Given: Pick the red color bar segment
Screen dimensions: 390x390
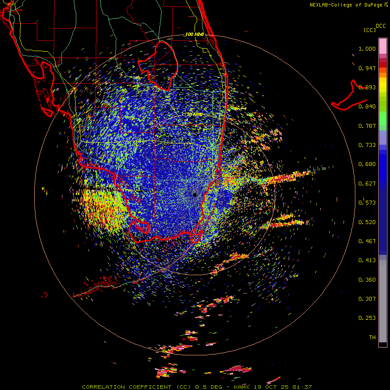Looking at the screenshot, I should [x=383, y=65].
